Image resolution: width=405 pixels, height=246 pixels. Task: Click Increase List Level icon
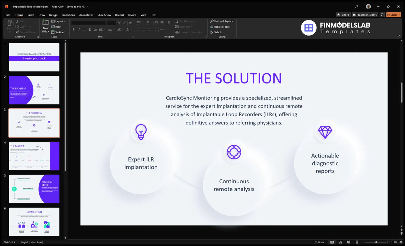click(x=162, y=23)
